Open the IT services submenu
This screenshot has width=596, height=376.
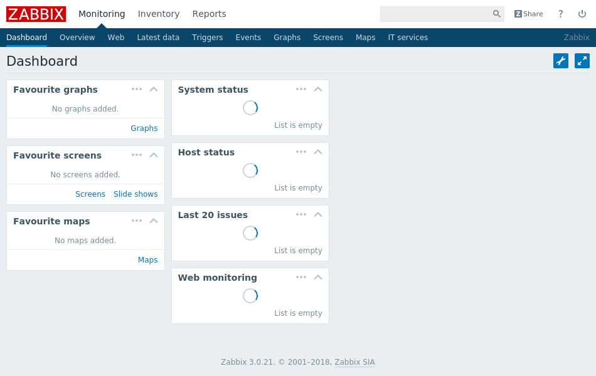coord(408,37)
